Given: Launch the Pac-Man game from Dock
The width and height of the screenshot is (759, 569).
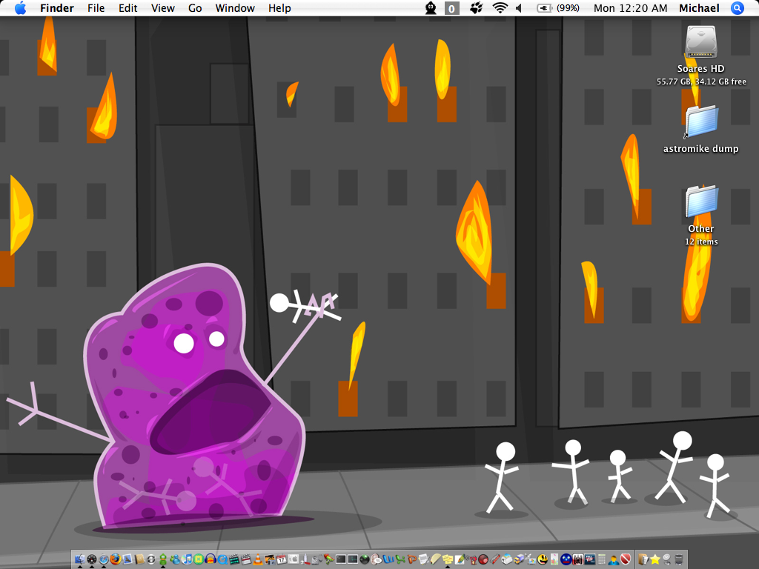Looking at the screenshot, I should (x=543, y=559).
